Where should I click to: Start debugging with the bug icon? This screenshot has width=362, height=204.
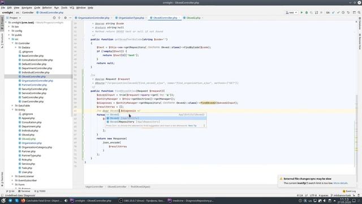pyautogui.click(x=307, y=12)
